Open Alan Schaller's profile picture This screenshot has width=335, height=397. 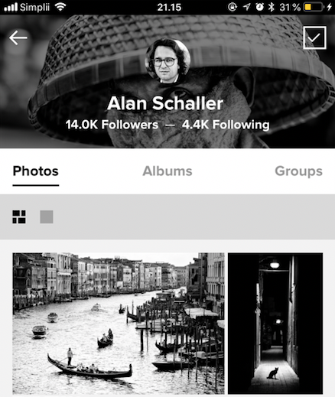[x=167, y=61]
